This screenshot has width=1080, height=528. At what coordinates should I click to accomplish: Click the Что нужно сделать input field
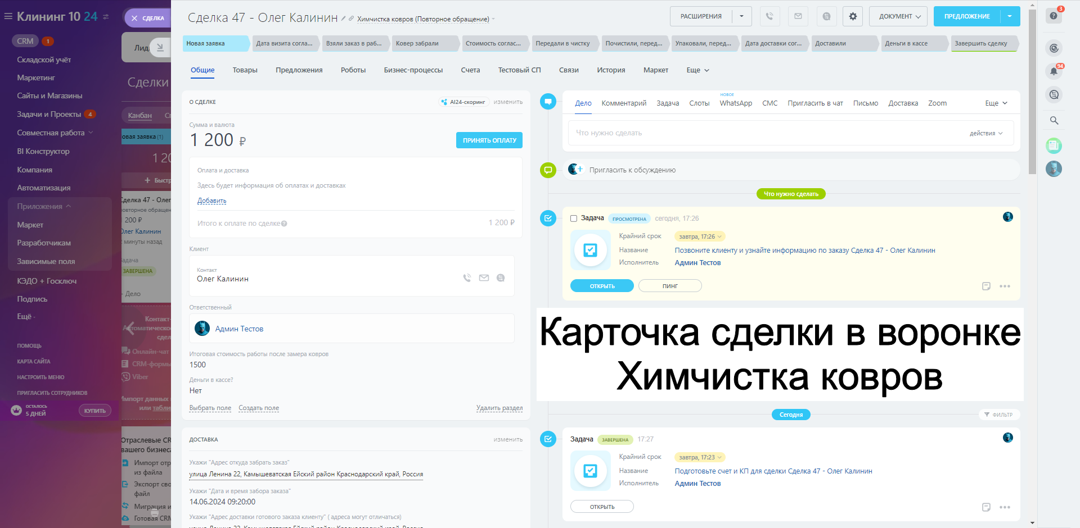click(759, 133)
